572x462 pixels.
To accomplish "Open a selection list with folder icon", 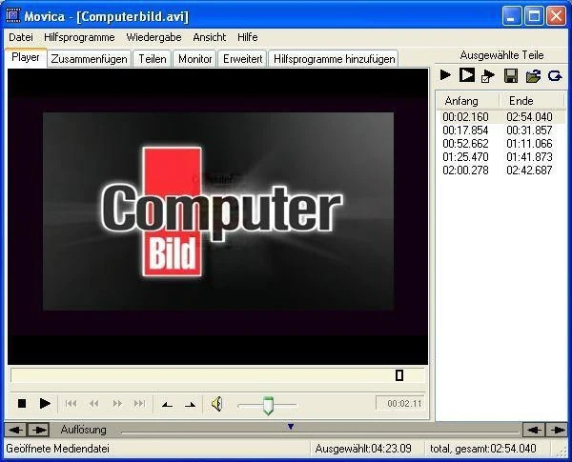I will (533, 76).
